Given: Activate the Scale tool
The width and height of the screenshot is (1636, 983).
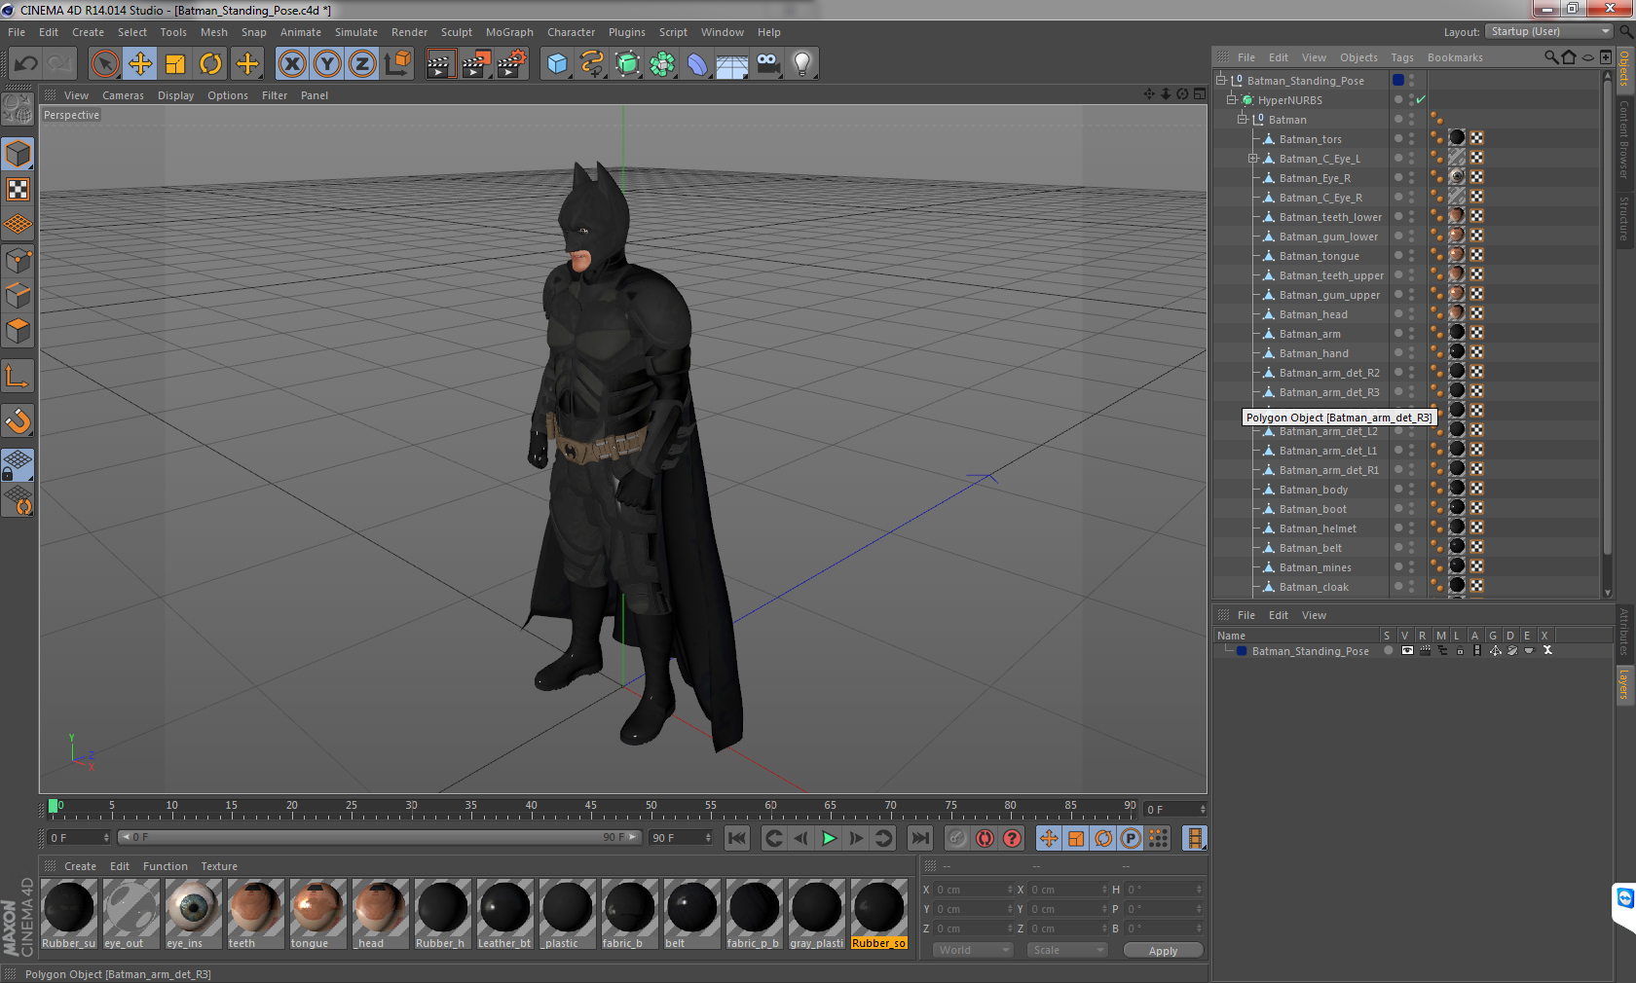Looking at the screenshot, I should 175,64.
